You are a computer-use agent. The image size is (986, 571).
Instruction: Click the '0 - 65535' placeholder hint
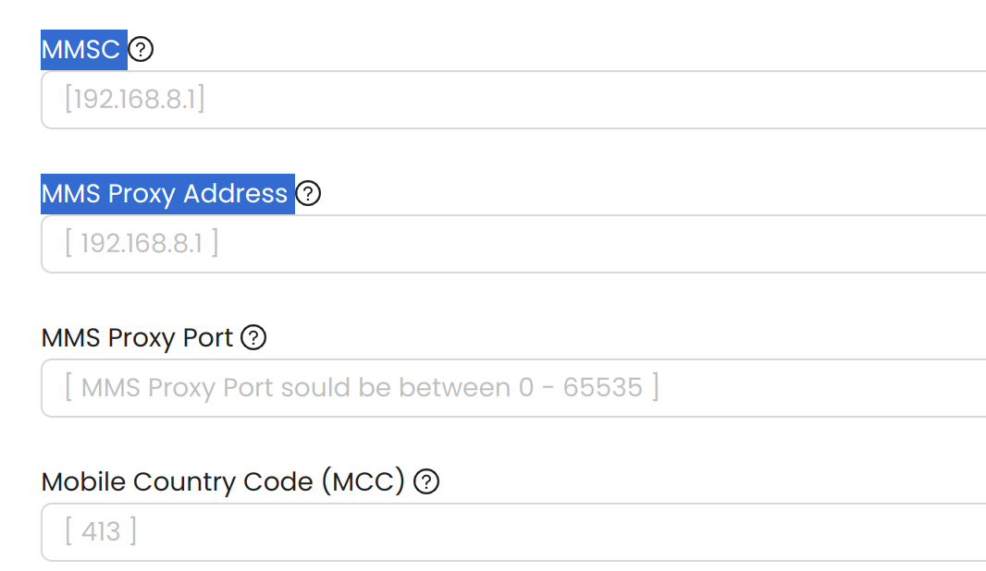click(x=580, y=387)
